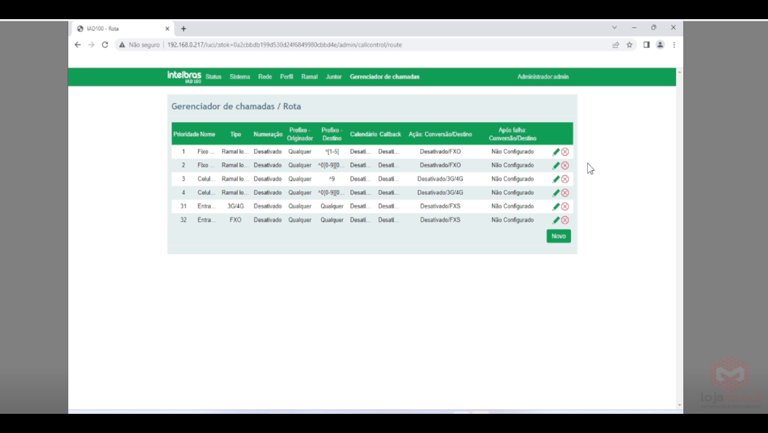This screenshot has height=433, width=768.
Task: Click the 'Gerenciador de chamadas / Rota' heading
Action: point(236,106)
